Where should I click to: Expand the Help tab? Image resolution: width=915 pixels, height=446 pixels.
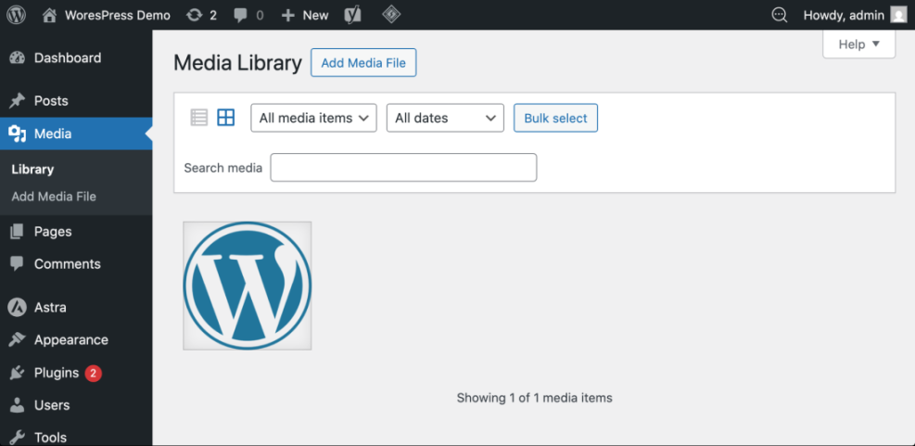[x=858, y=45]
